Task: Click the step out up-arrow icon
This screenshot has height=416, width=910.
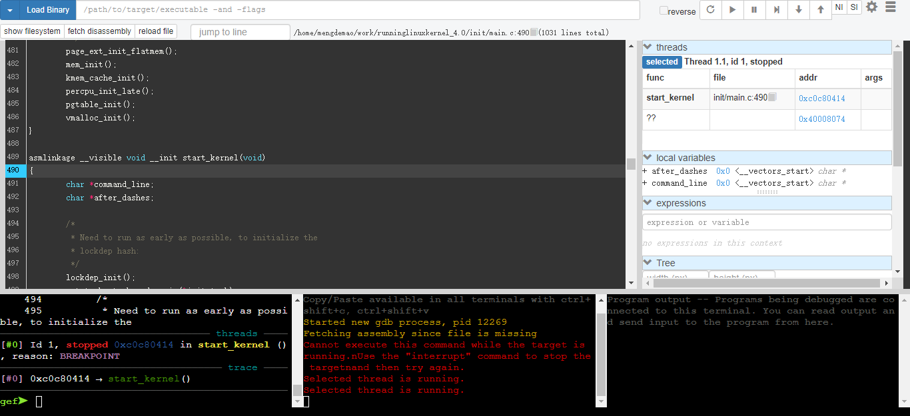Action: [x=820, y=10]
